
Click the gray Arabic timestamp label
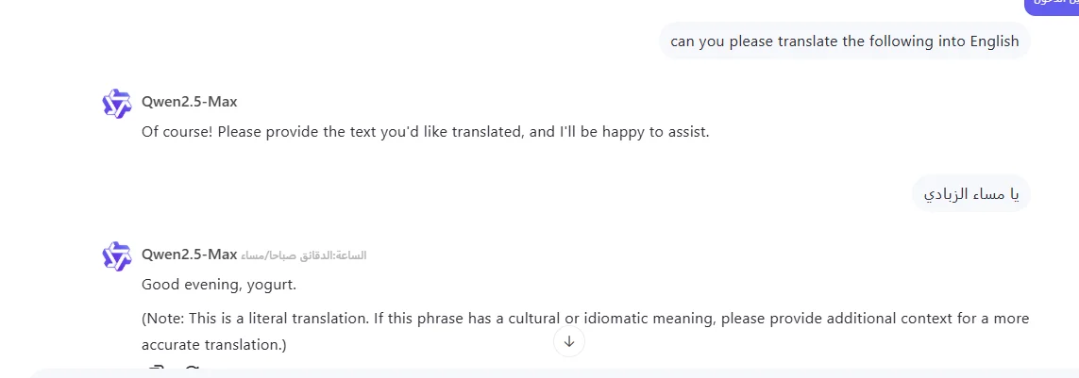click(x=304, y=255)
